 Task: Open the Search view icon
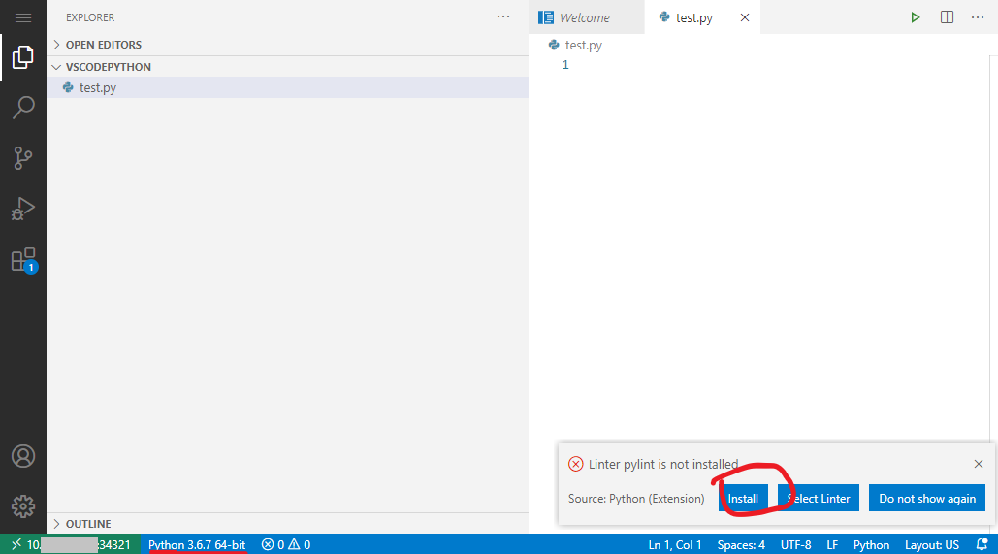[x=23, y=108]
